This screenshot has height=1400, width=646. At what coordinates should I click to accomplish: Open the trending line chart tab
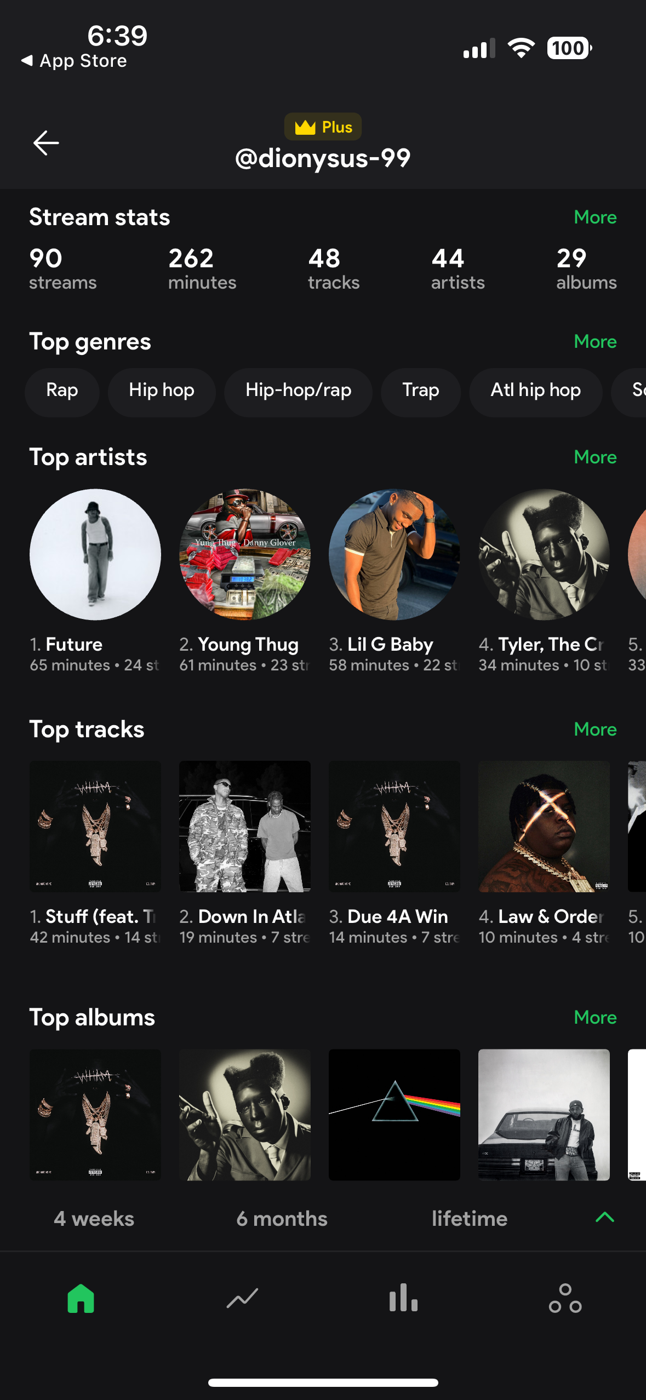pyautogui.click(x=242, y=1299)
